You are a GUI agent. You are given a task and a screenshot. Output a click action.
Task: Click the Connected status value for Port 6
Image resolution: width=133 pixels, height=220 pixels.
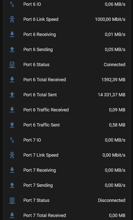(114, 65)
